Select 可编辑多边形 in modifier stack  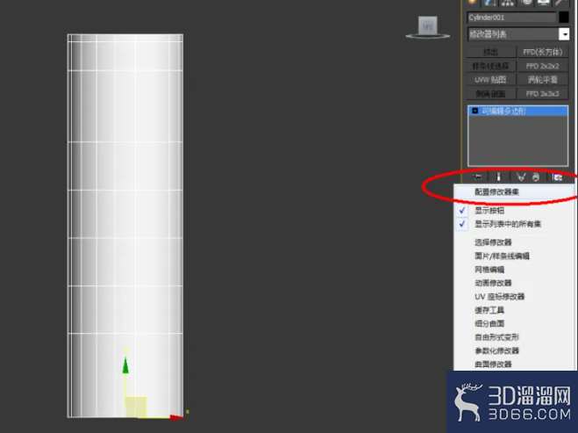pyautogui.click(x=517, y=111)
